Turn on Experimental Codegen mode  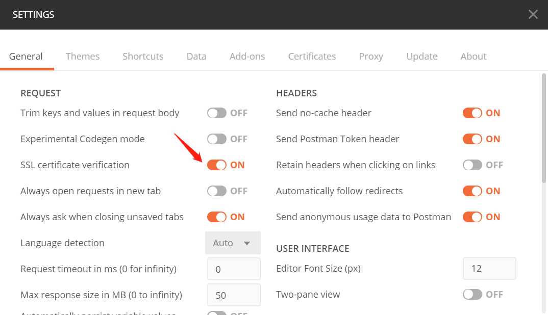pyautogui.click(x=217, y=139)
